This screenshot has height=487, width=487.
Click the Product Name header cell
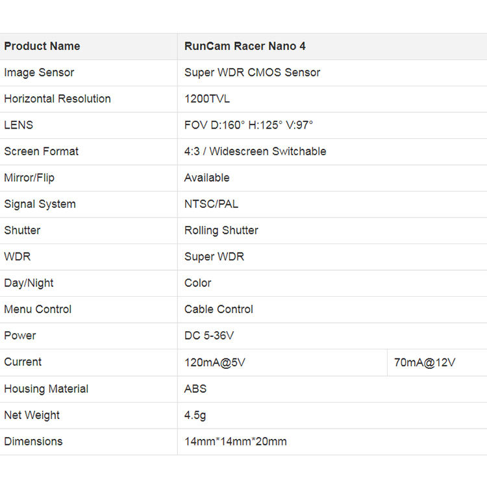click(42, 46)
